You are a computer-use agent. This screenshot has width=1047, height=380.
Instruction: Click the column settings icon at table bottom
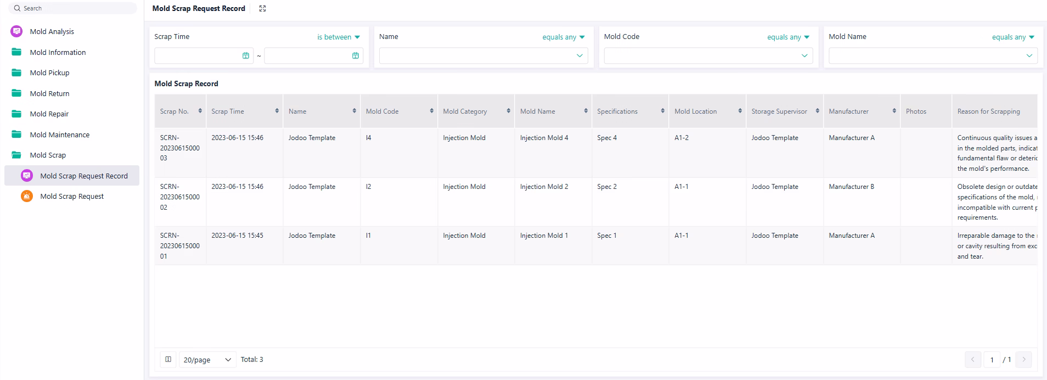click(x=168, y=360)
